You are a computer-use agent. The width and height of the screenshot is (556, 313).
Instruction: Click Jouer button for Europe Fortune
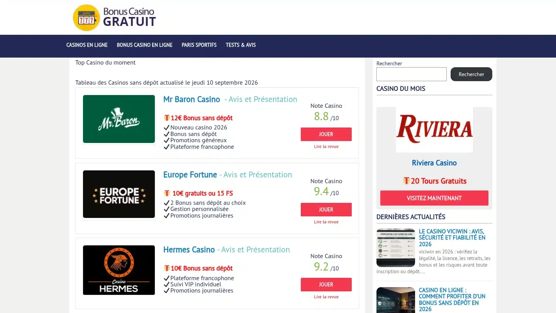click(x=326, y=209)
